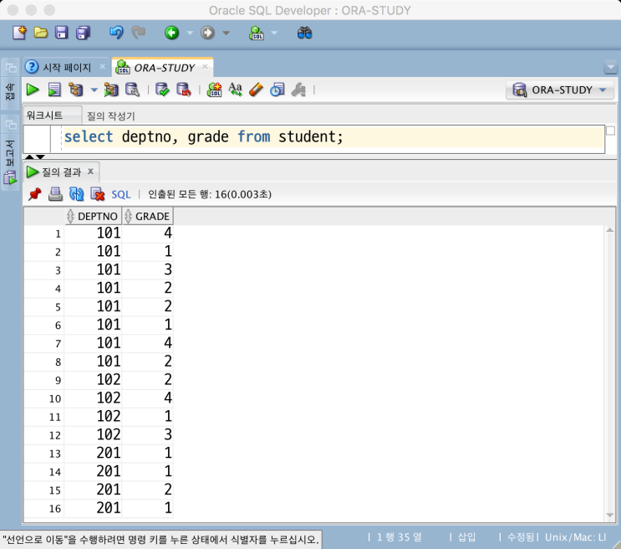Rollback changes with the red arrow icon
This screenshot has height=549, width=621.
[184, 90]
